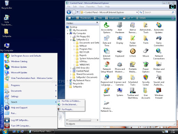
Task: Switch to Details view
Action: pyautogui.click(x=141, y=18)
